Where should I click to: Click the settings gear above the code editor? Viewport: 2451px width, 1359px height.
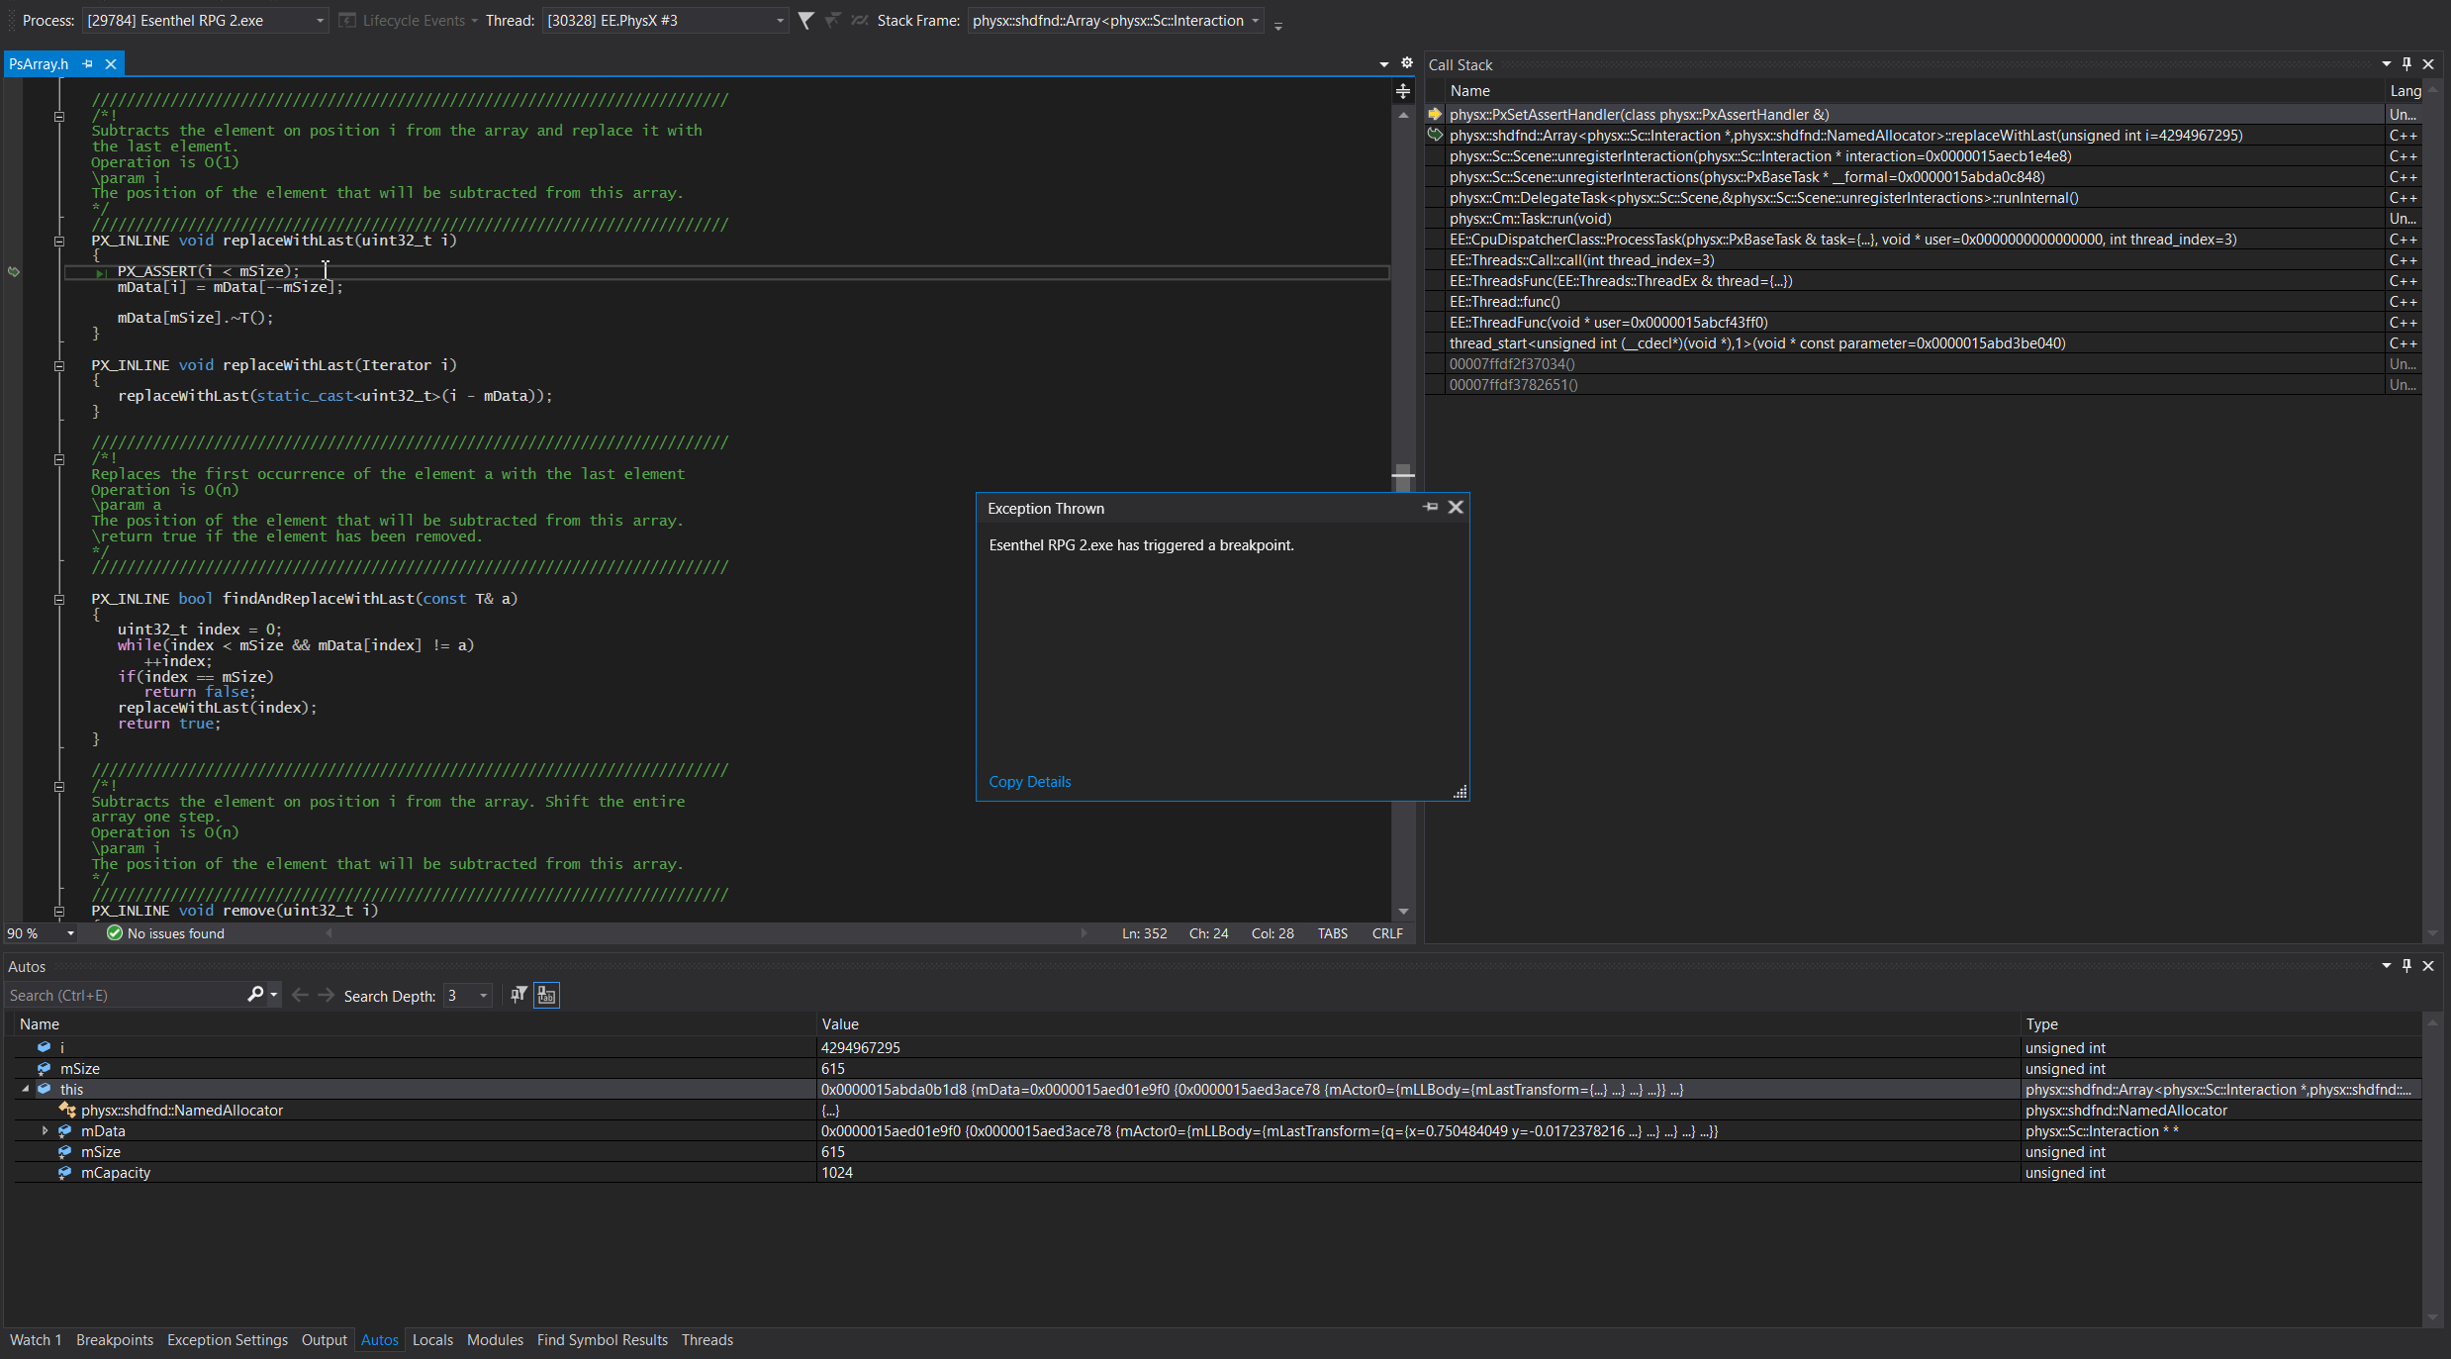click(x=1406, y=62)
